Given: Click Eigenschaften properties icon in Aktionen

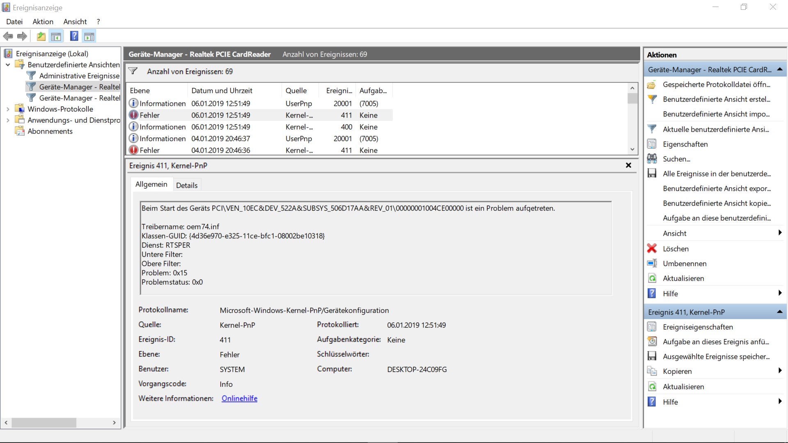Looking at the screenshot, I should [x=652, y=144].
